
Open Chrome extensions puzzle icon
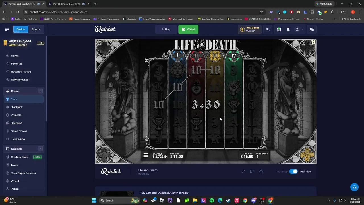(332, 12)
